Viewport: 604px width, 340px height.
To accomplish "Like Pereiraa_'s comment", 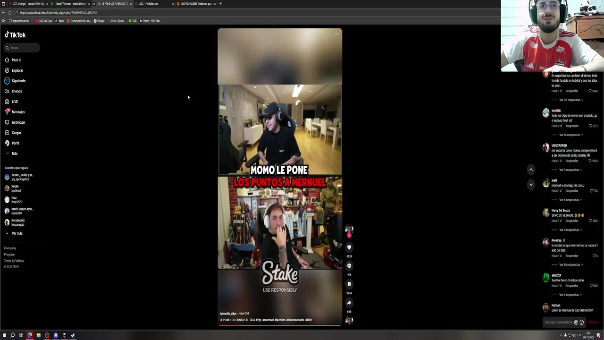I will coord(594,256).
